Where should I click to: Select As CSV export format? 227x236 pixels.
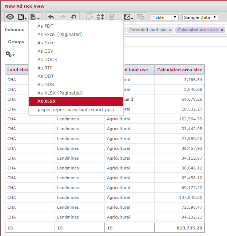(x=45, y=51)
